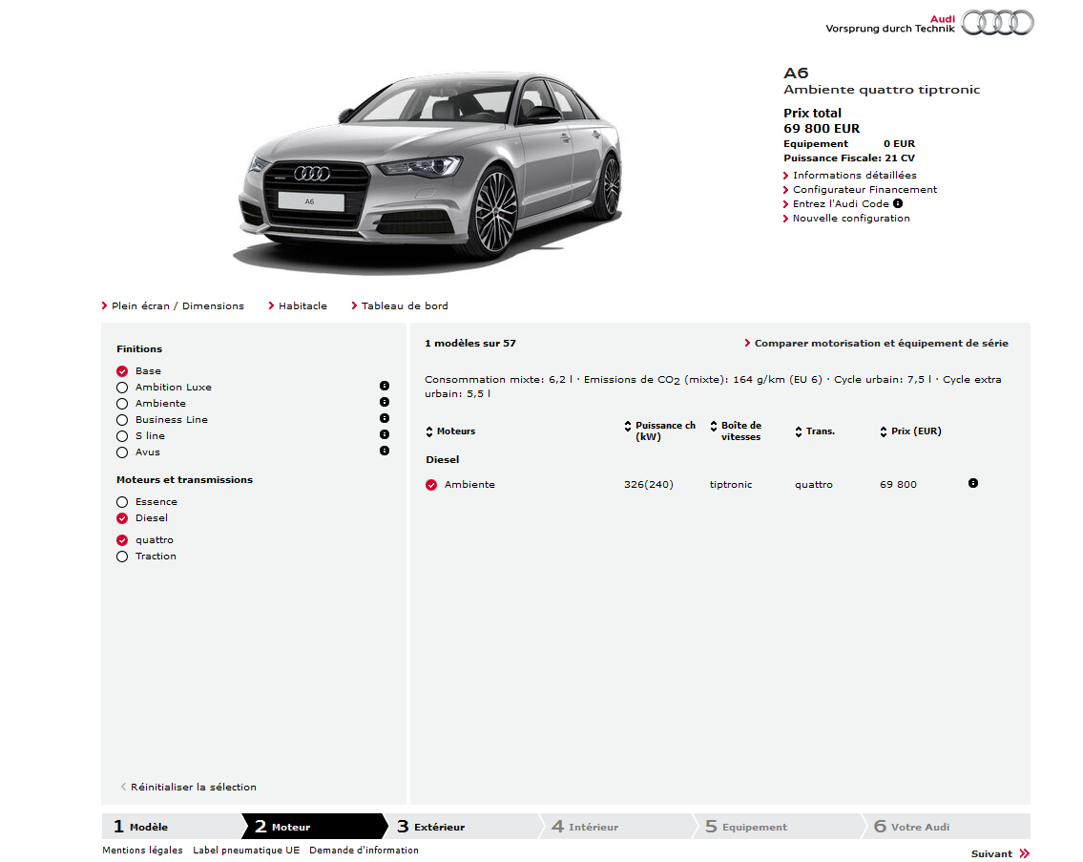This screenshot has width=1083, height=862.
Task: Choose the Traction transmission radio option
Action: 122,557
